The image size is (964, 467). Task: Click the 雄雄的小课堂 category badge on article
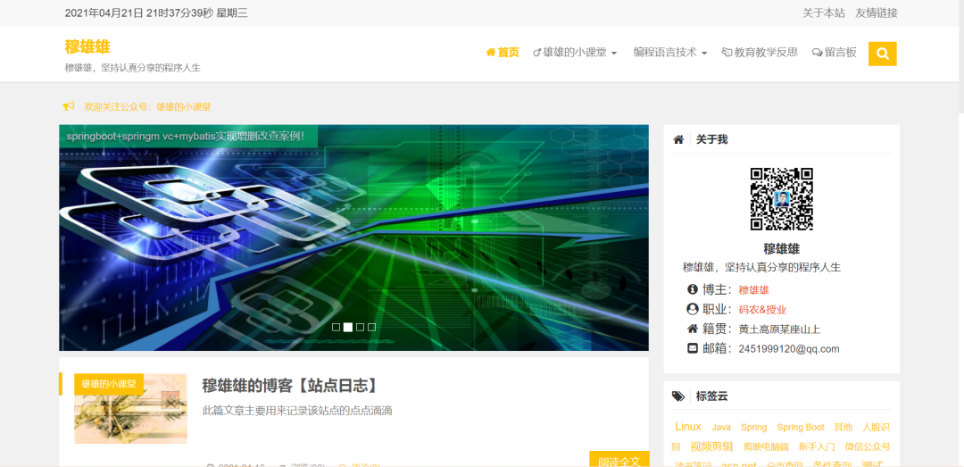tap(109, 384)
